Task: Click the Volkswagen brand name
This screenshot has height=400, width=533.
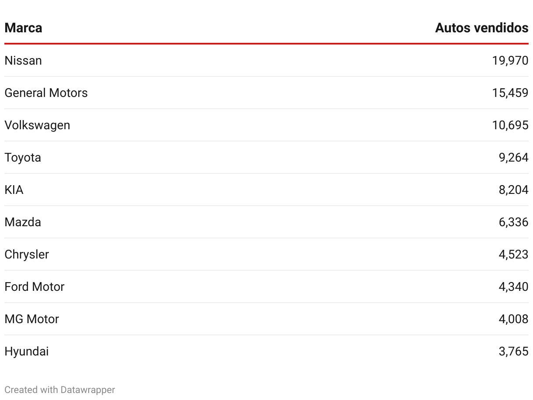Action: [x=37, y=125]
